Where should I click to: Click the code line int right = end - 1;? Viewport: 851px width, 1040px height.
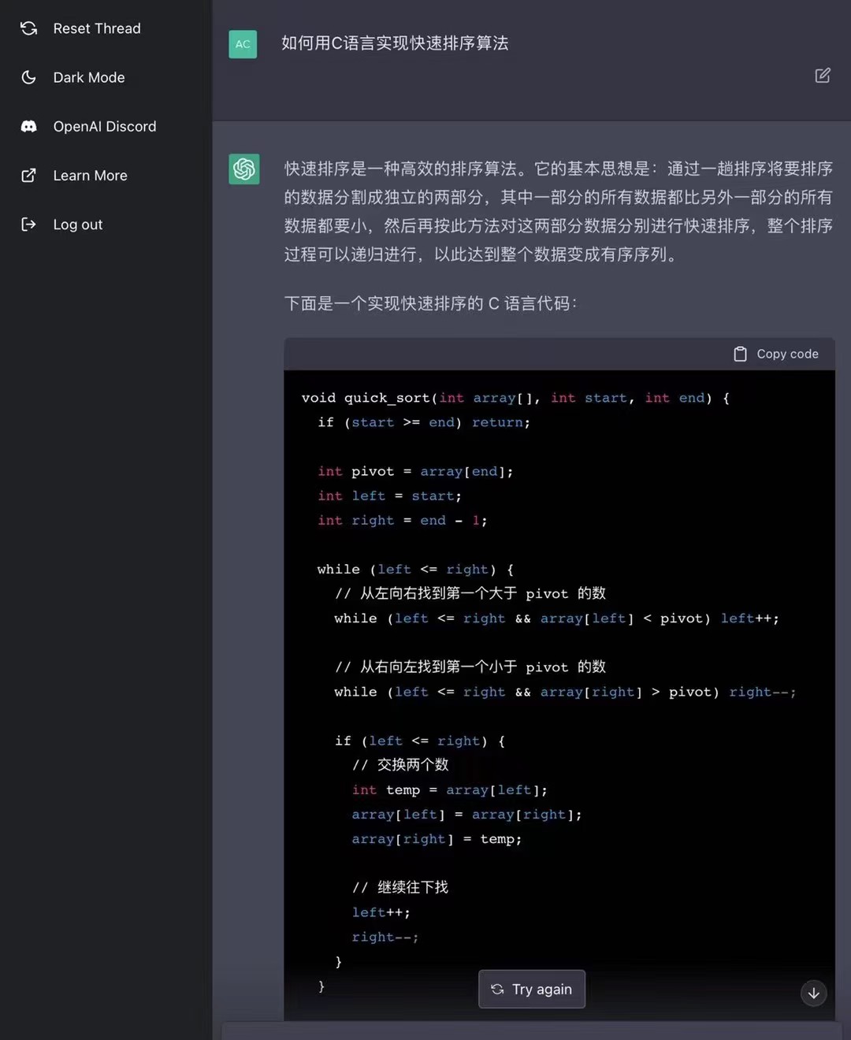click(402, 520)
